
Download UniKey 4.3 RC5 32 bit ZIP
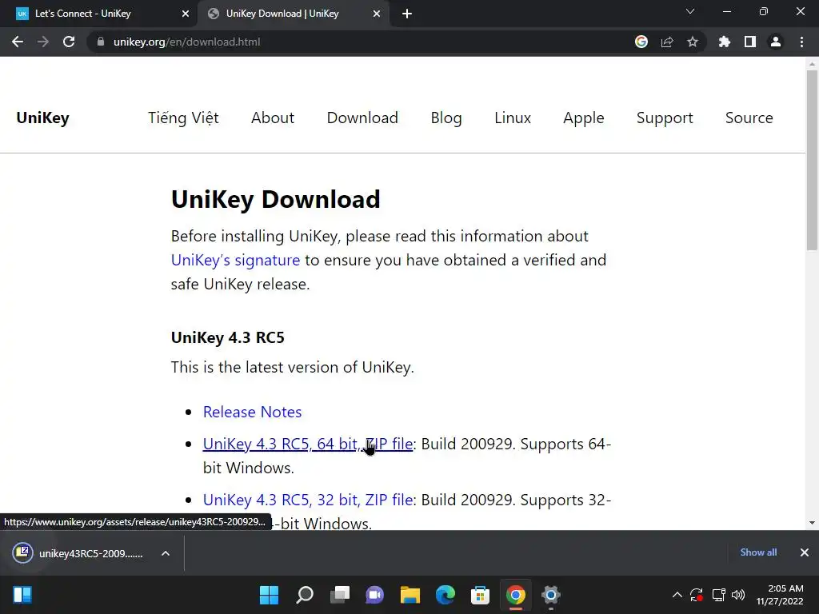tap(308, 500)
